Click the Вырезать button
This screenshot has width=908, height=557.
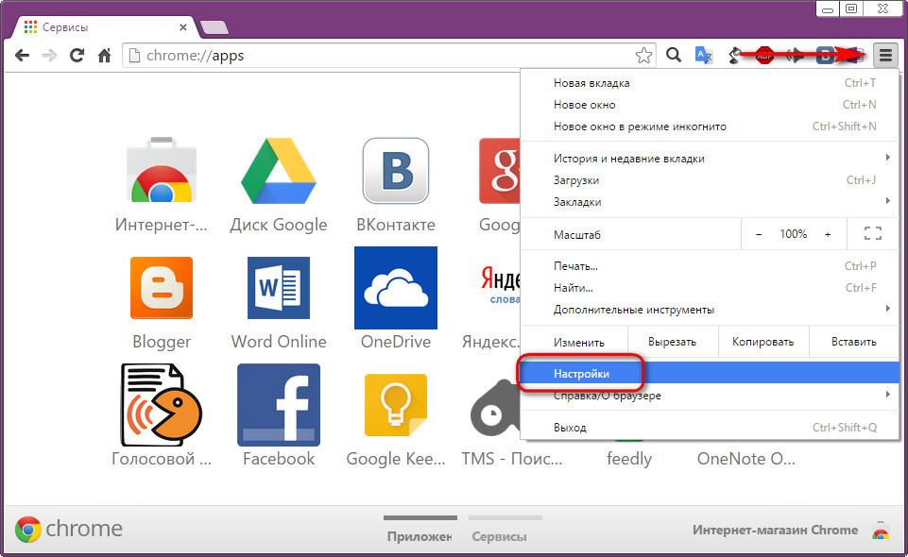(x=673, y=342)
